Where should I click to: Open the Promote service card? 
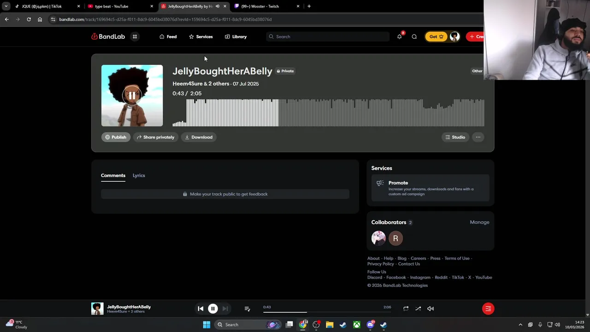pos(430,188)
